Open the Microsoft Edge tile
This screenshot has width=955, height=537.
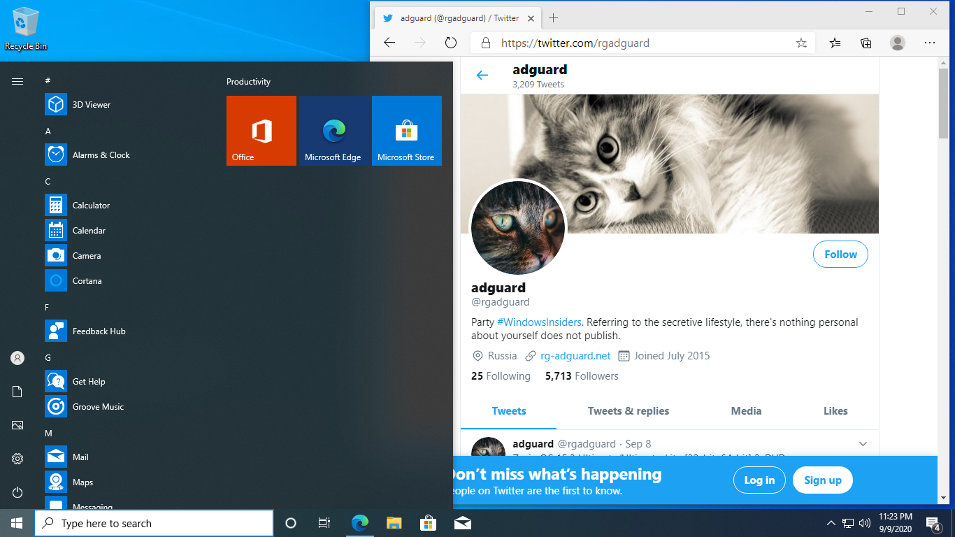pyautogui.click(x=334, y=131)
